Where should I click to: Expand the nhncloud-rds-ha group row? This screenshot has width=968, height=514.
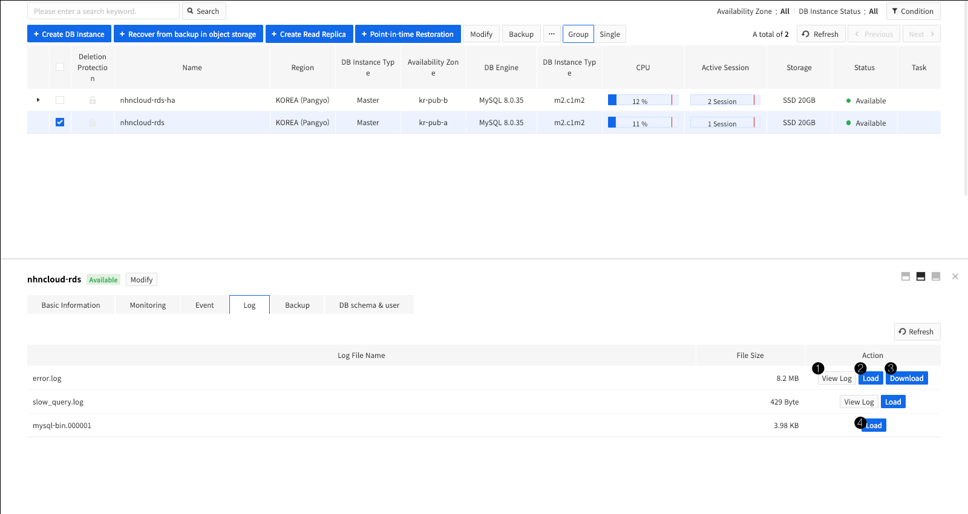[38, 100]
